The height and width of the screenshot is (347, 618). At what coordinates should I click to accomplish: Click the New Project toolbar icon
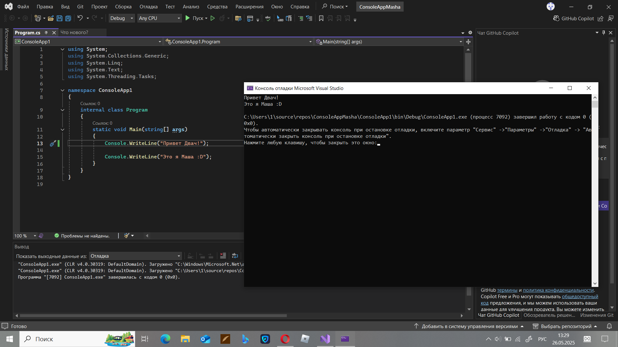(38, 18)
